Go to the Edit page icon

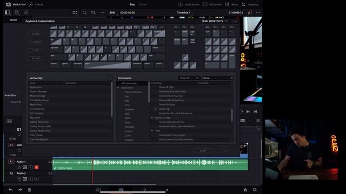[x=121, y=190]
